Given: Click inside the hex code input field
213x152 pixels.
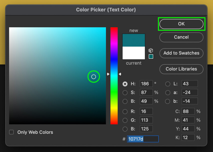Looking at the screenshot, I should tap(143, 139).
